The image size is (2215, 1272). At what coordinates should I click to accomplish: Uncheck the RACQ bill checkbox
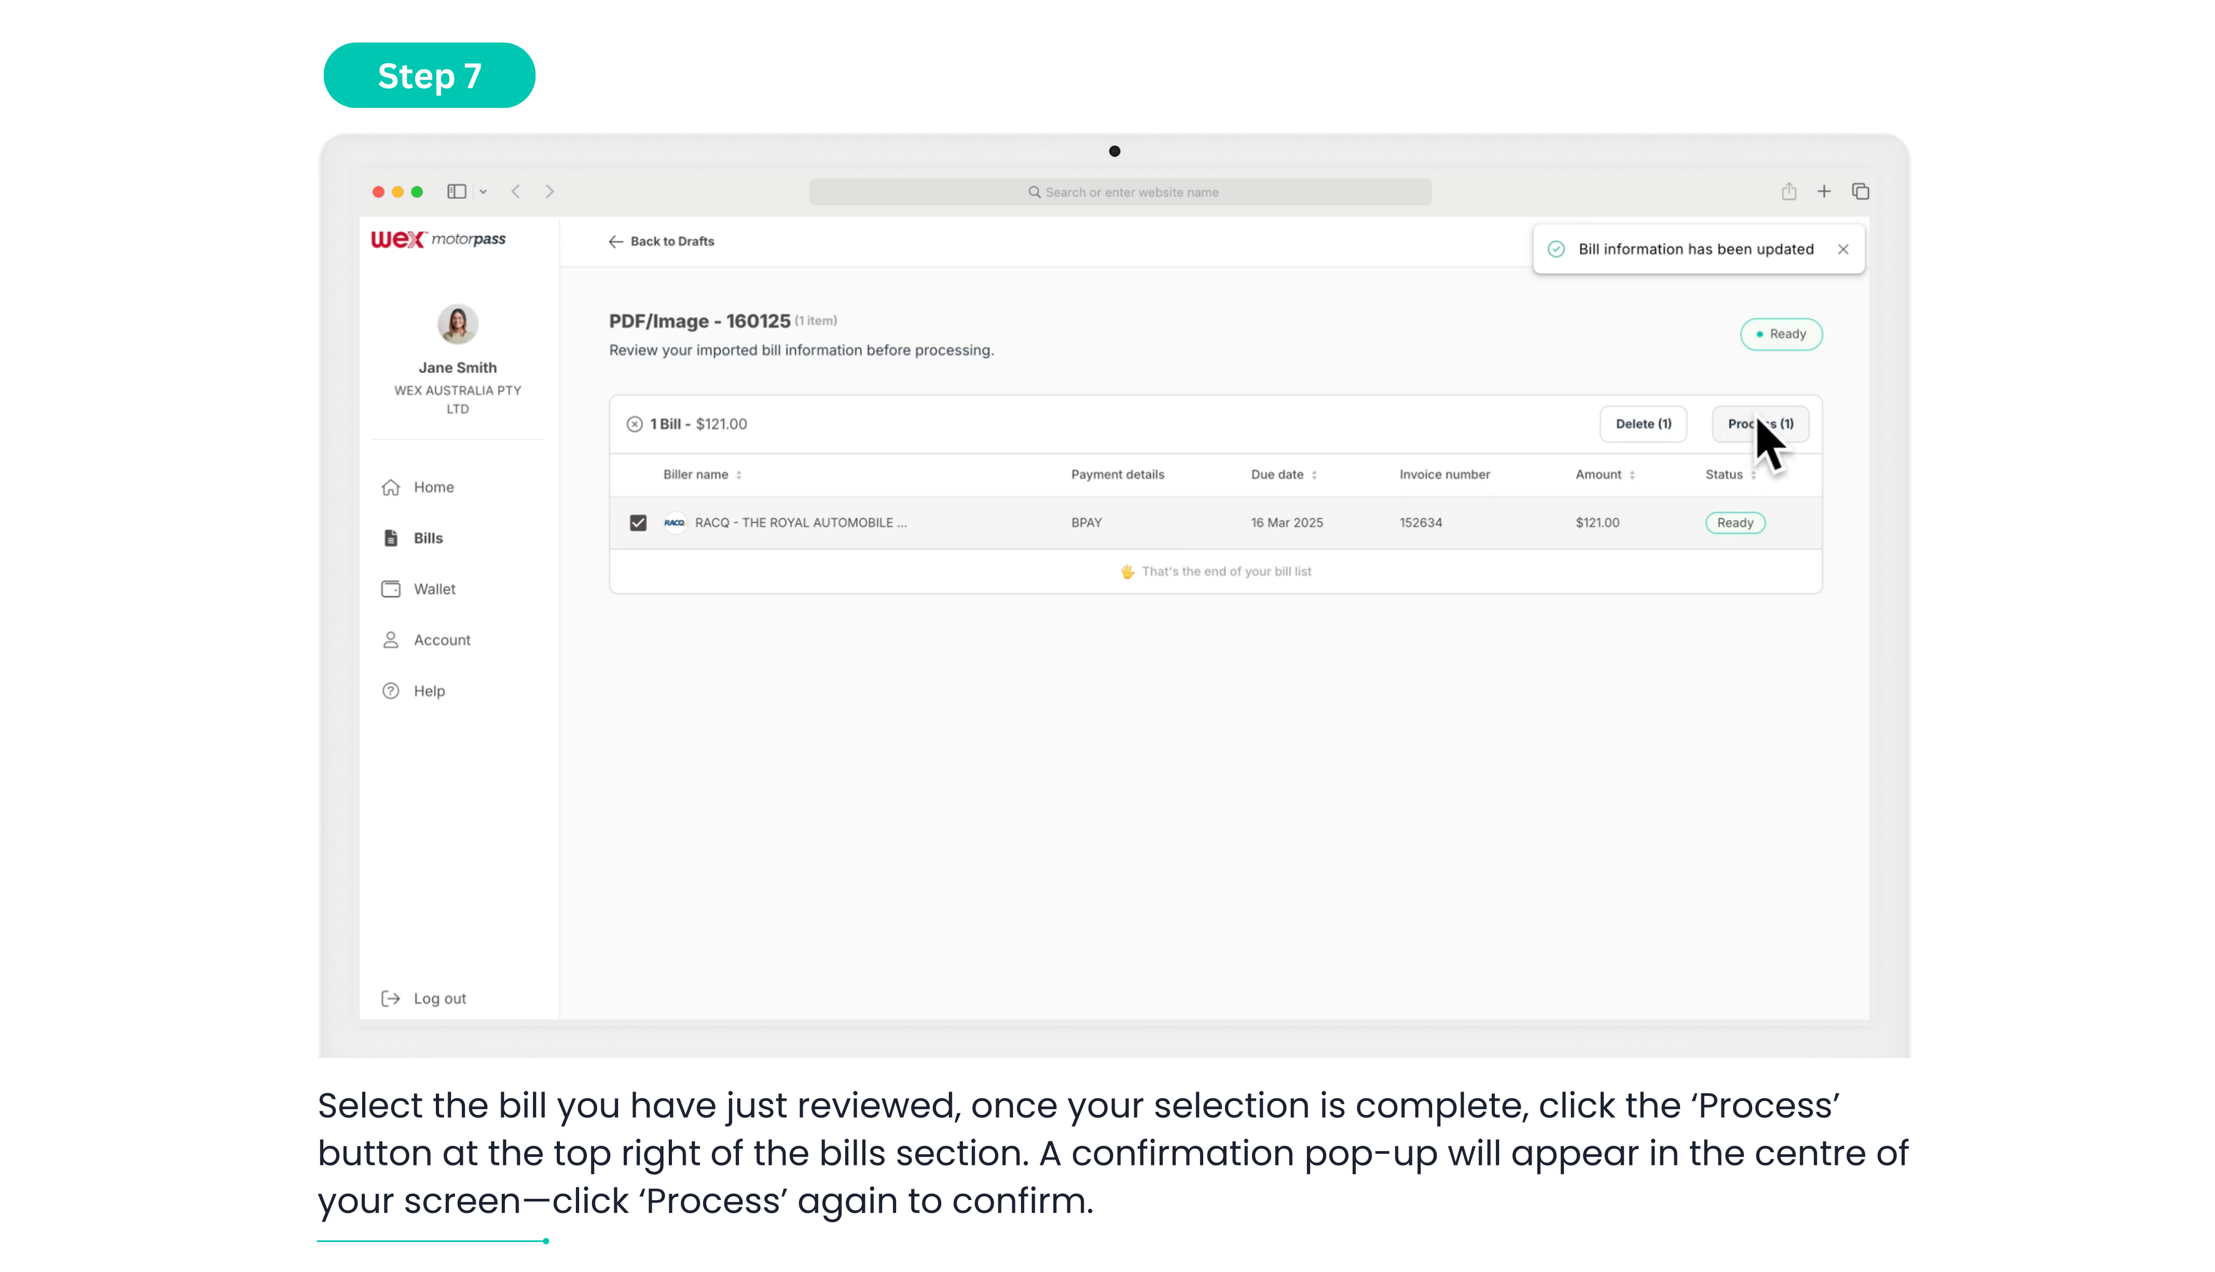click(x=638, y=523)
